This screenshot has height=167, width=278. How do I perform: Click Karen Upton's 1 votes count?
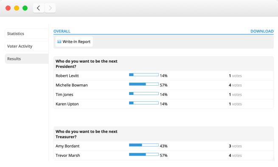click(235, 104)
